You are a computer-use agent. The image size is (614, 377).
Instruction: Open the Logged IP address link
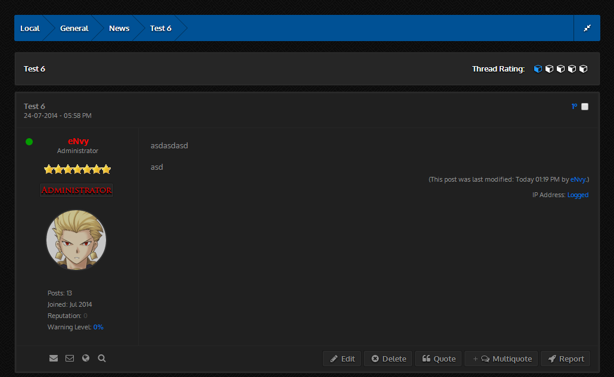click(578, 195)
